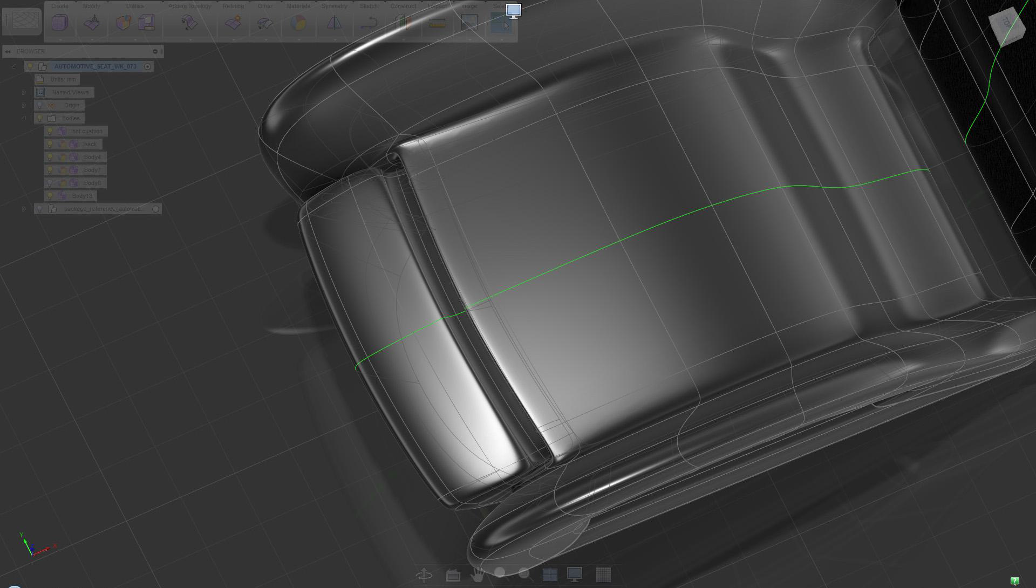Toggle visibility bulb of Body8
The width and height of the screenshot is (1036, 588).
click(50, 183)
